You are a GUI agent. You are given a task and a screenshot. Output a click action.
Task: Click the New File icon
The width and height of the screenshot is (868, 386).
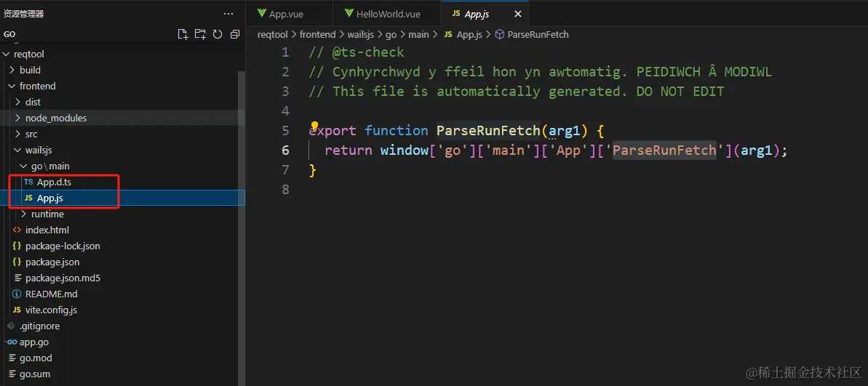click(x=183, y=34)
